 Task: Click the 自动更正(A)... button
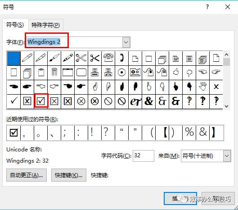[x=27, y=175]
